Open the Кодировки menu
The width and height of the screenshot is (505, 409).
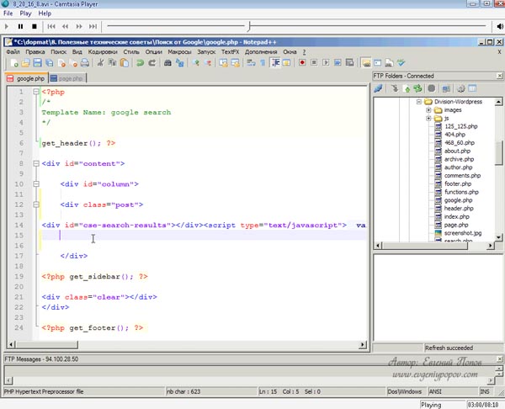pos(103,51)
